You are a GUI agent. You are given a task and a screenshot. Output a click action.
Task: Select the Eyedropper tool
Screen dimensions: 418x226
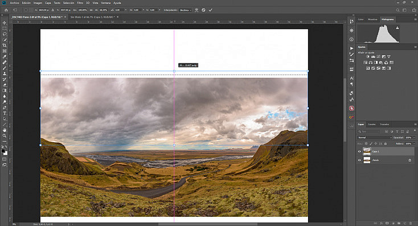5,57
